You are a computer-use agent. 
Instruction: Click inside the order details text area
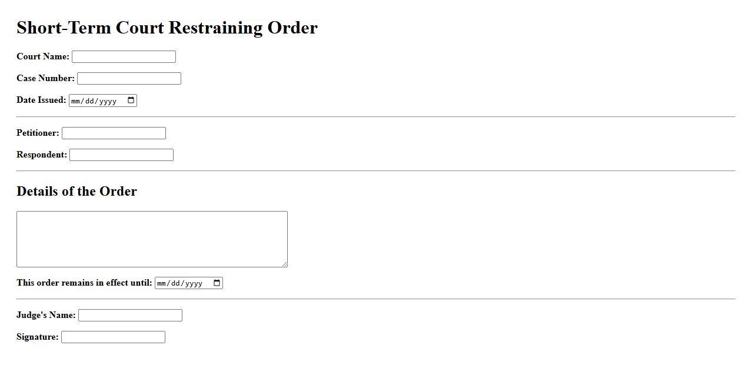pyautogui.click(x=152, y=239)
